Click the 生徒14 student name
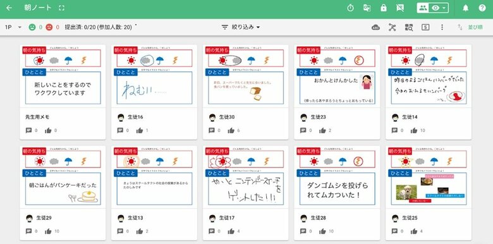This screenshot has height=244, width=493. coord(410,118)
